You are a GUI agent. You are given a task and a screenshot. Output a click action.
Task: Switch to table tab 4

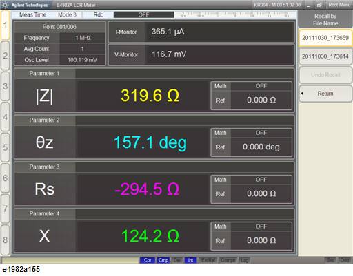(5, 117)
